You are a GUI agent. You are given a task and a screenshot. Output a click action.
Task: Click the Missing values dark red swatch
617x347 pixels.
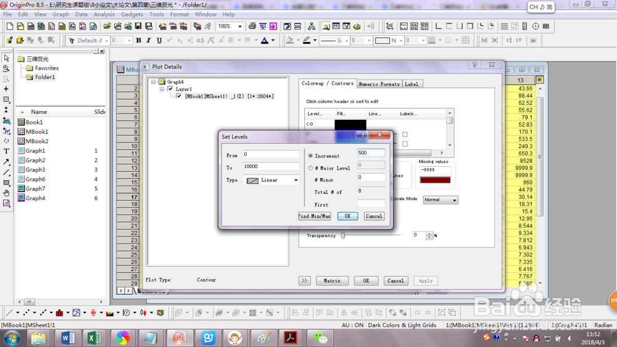point(435,180)
